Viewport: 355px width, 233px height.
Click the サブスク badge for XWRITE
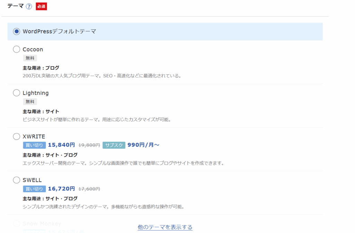pyautogui.click(x=114, y=145)
